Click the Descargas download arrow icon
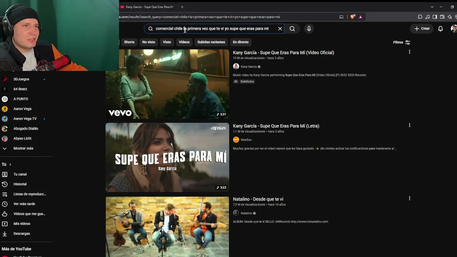Image resolution: width=457 pixels, height=257 pixels. [x=5, y=233]
